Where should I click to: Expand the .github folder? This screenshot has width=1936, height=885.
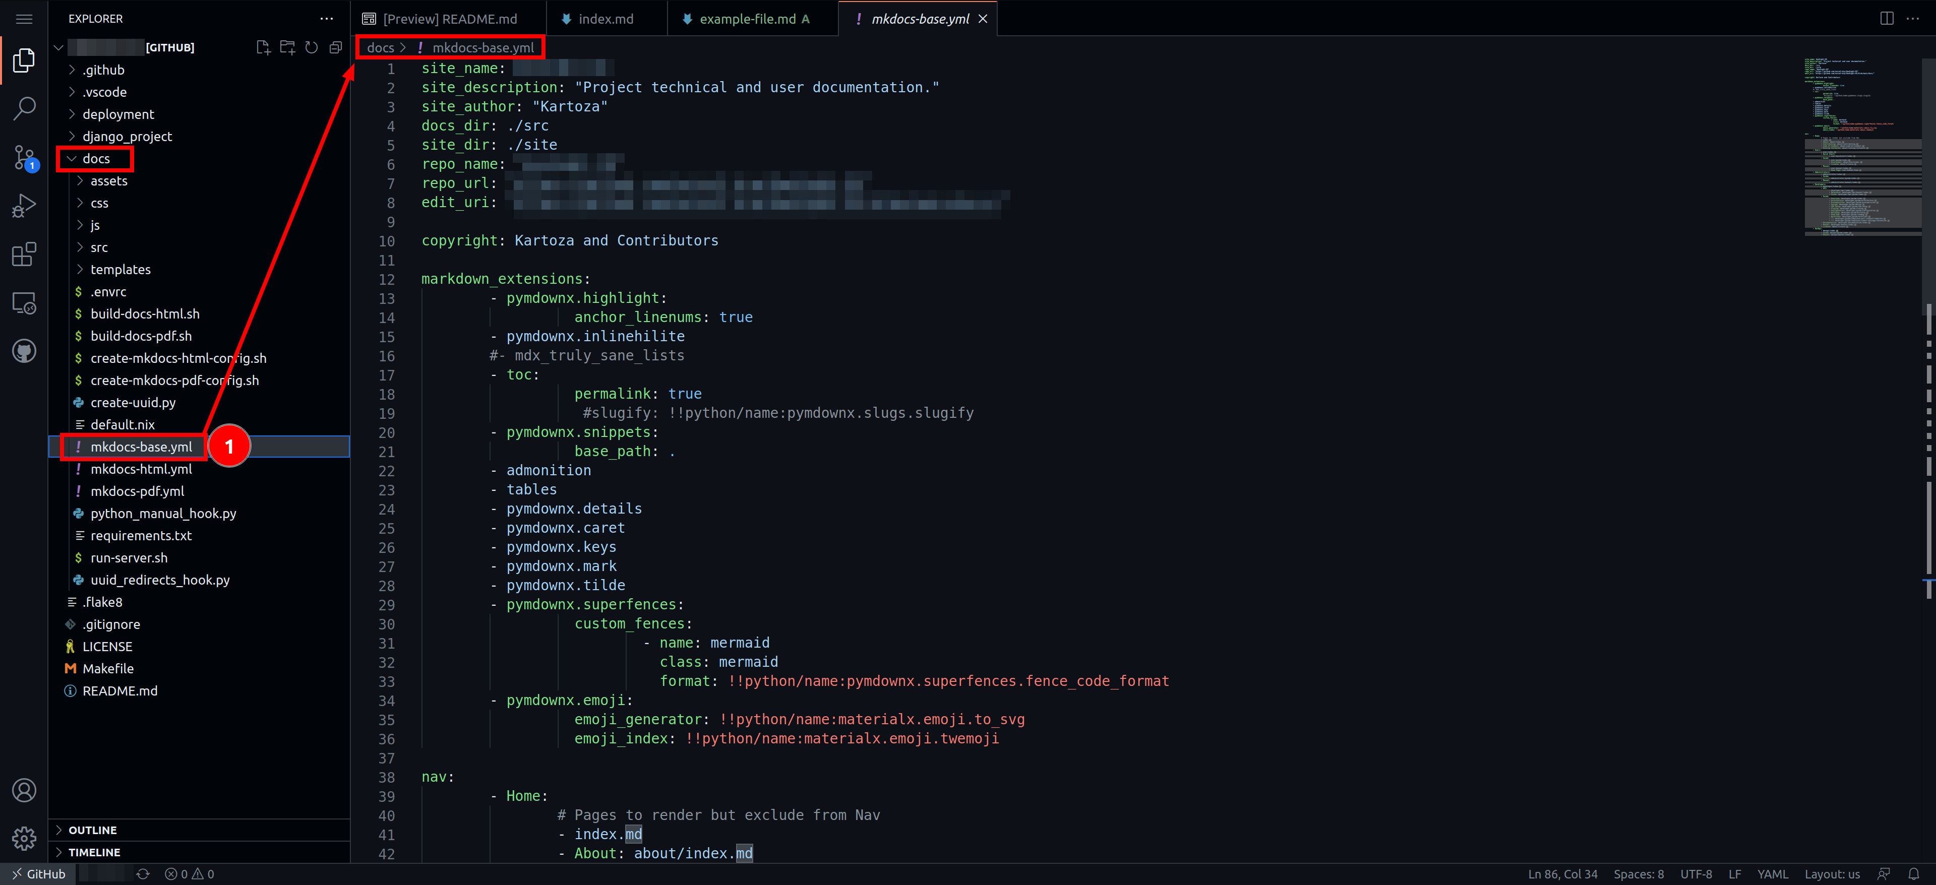pyautogui.click(x=199, y=70)
